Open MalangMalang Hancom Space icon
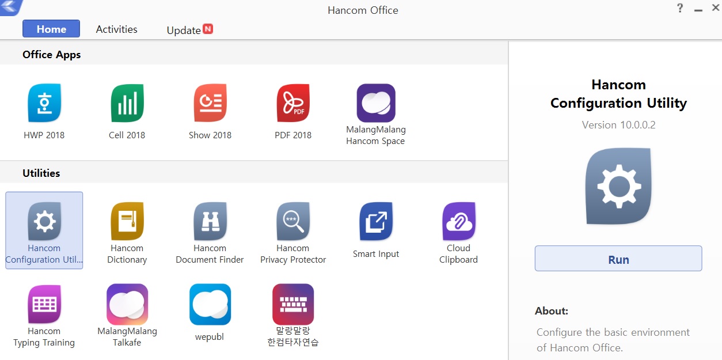Screen dimensions: 722x360 click(376, 104)
